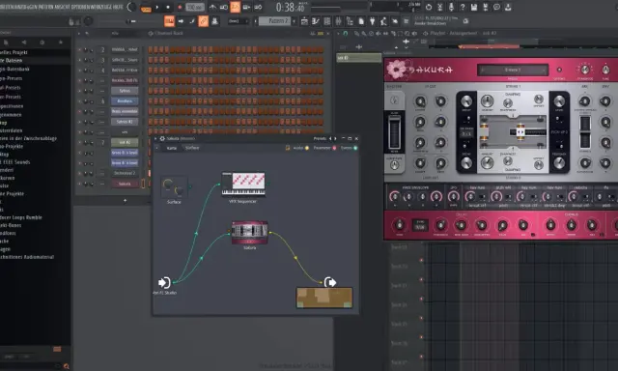The image size is (618, 371).
Task: Open Patcher gear settings icon
Action: click(x=162, y=138)
